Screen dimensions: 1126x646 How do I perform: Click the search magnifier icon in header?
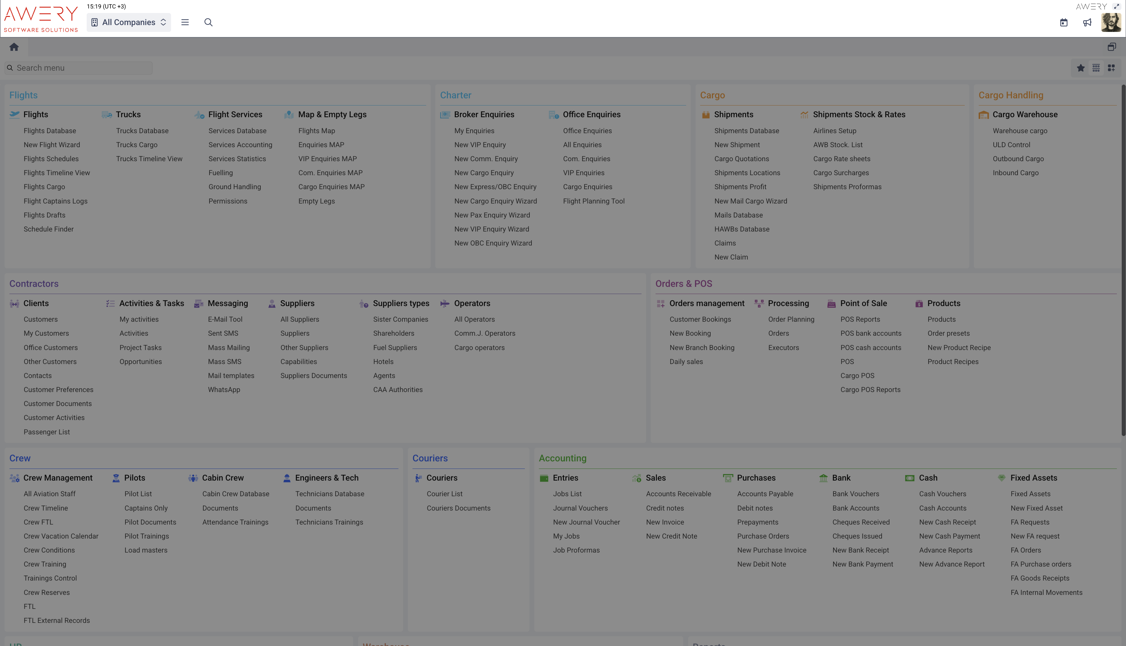click(208, 22)
